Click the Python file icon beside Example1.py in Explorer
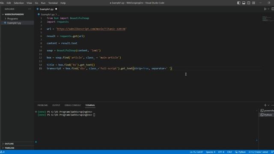Viewport: 274px width, 154px height. click(x=5, y=23)
